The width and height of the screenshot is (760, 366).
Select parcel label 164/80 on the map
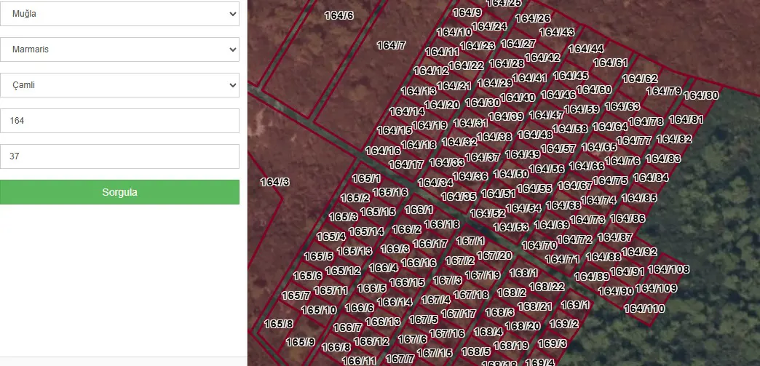(701, 96)
